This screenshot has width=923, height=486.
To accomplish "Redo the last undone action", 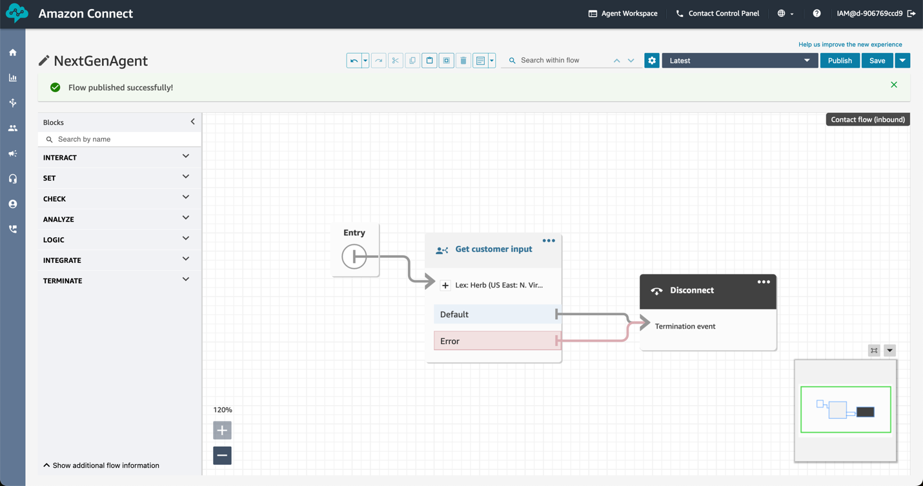I will coord(379,61).
